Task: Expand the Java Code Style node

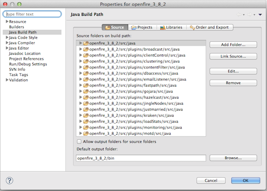Action: tap(7, 37)
